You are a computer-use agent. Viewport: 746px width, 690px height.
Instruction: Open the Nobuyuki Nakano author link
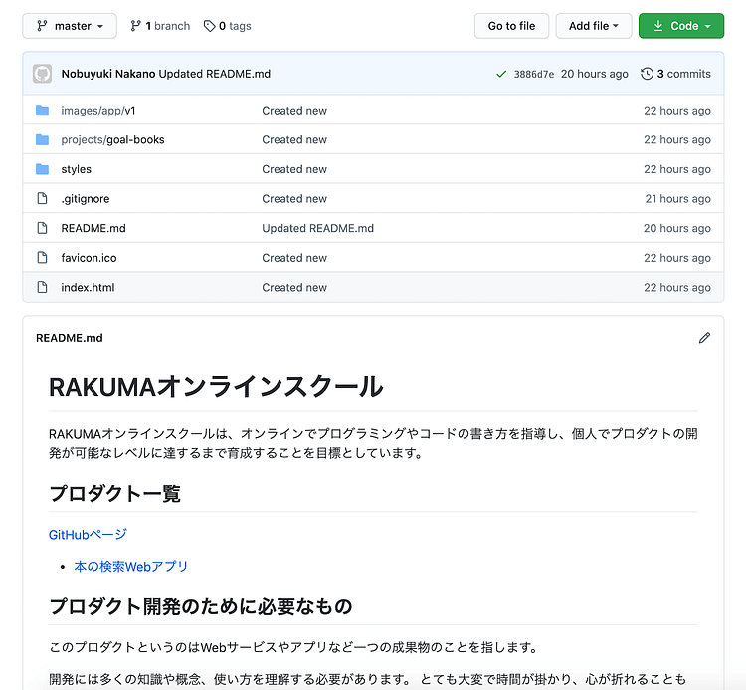108,74
